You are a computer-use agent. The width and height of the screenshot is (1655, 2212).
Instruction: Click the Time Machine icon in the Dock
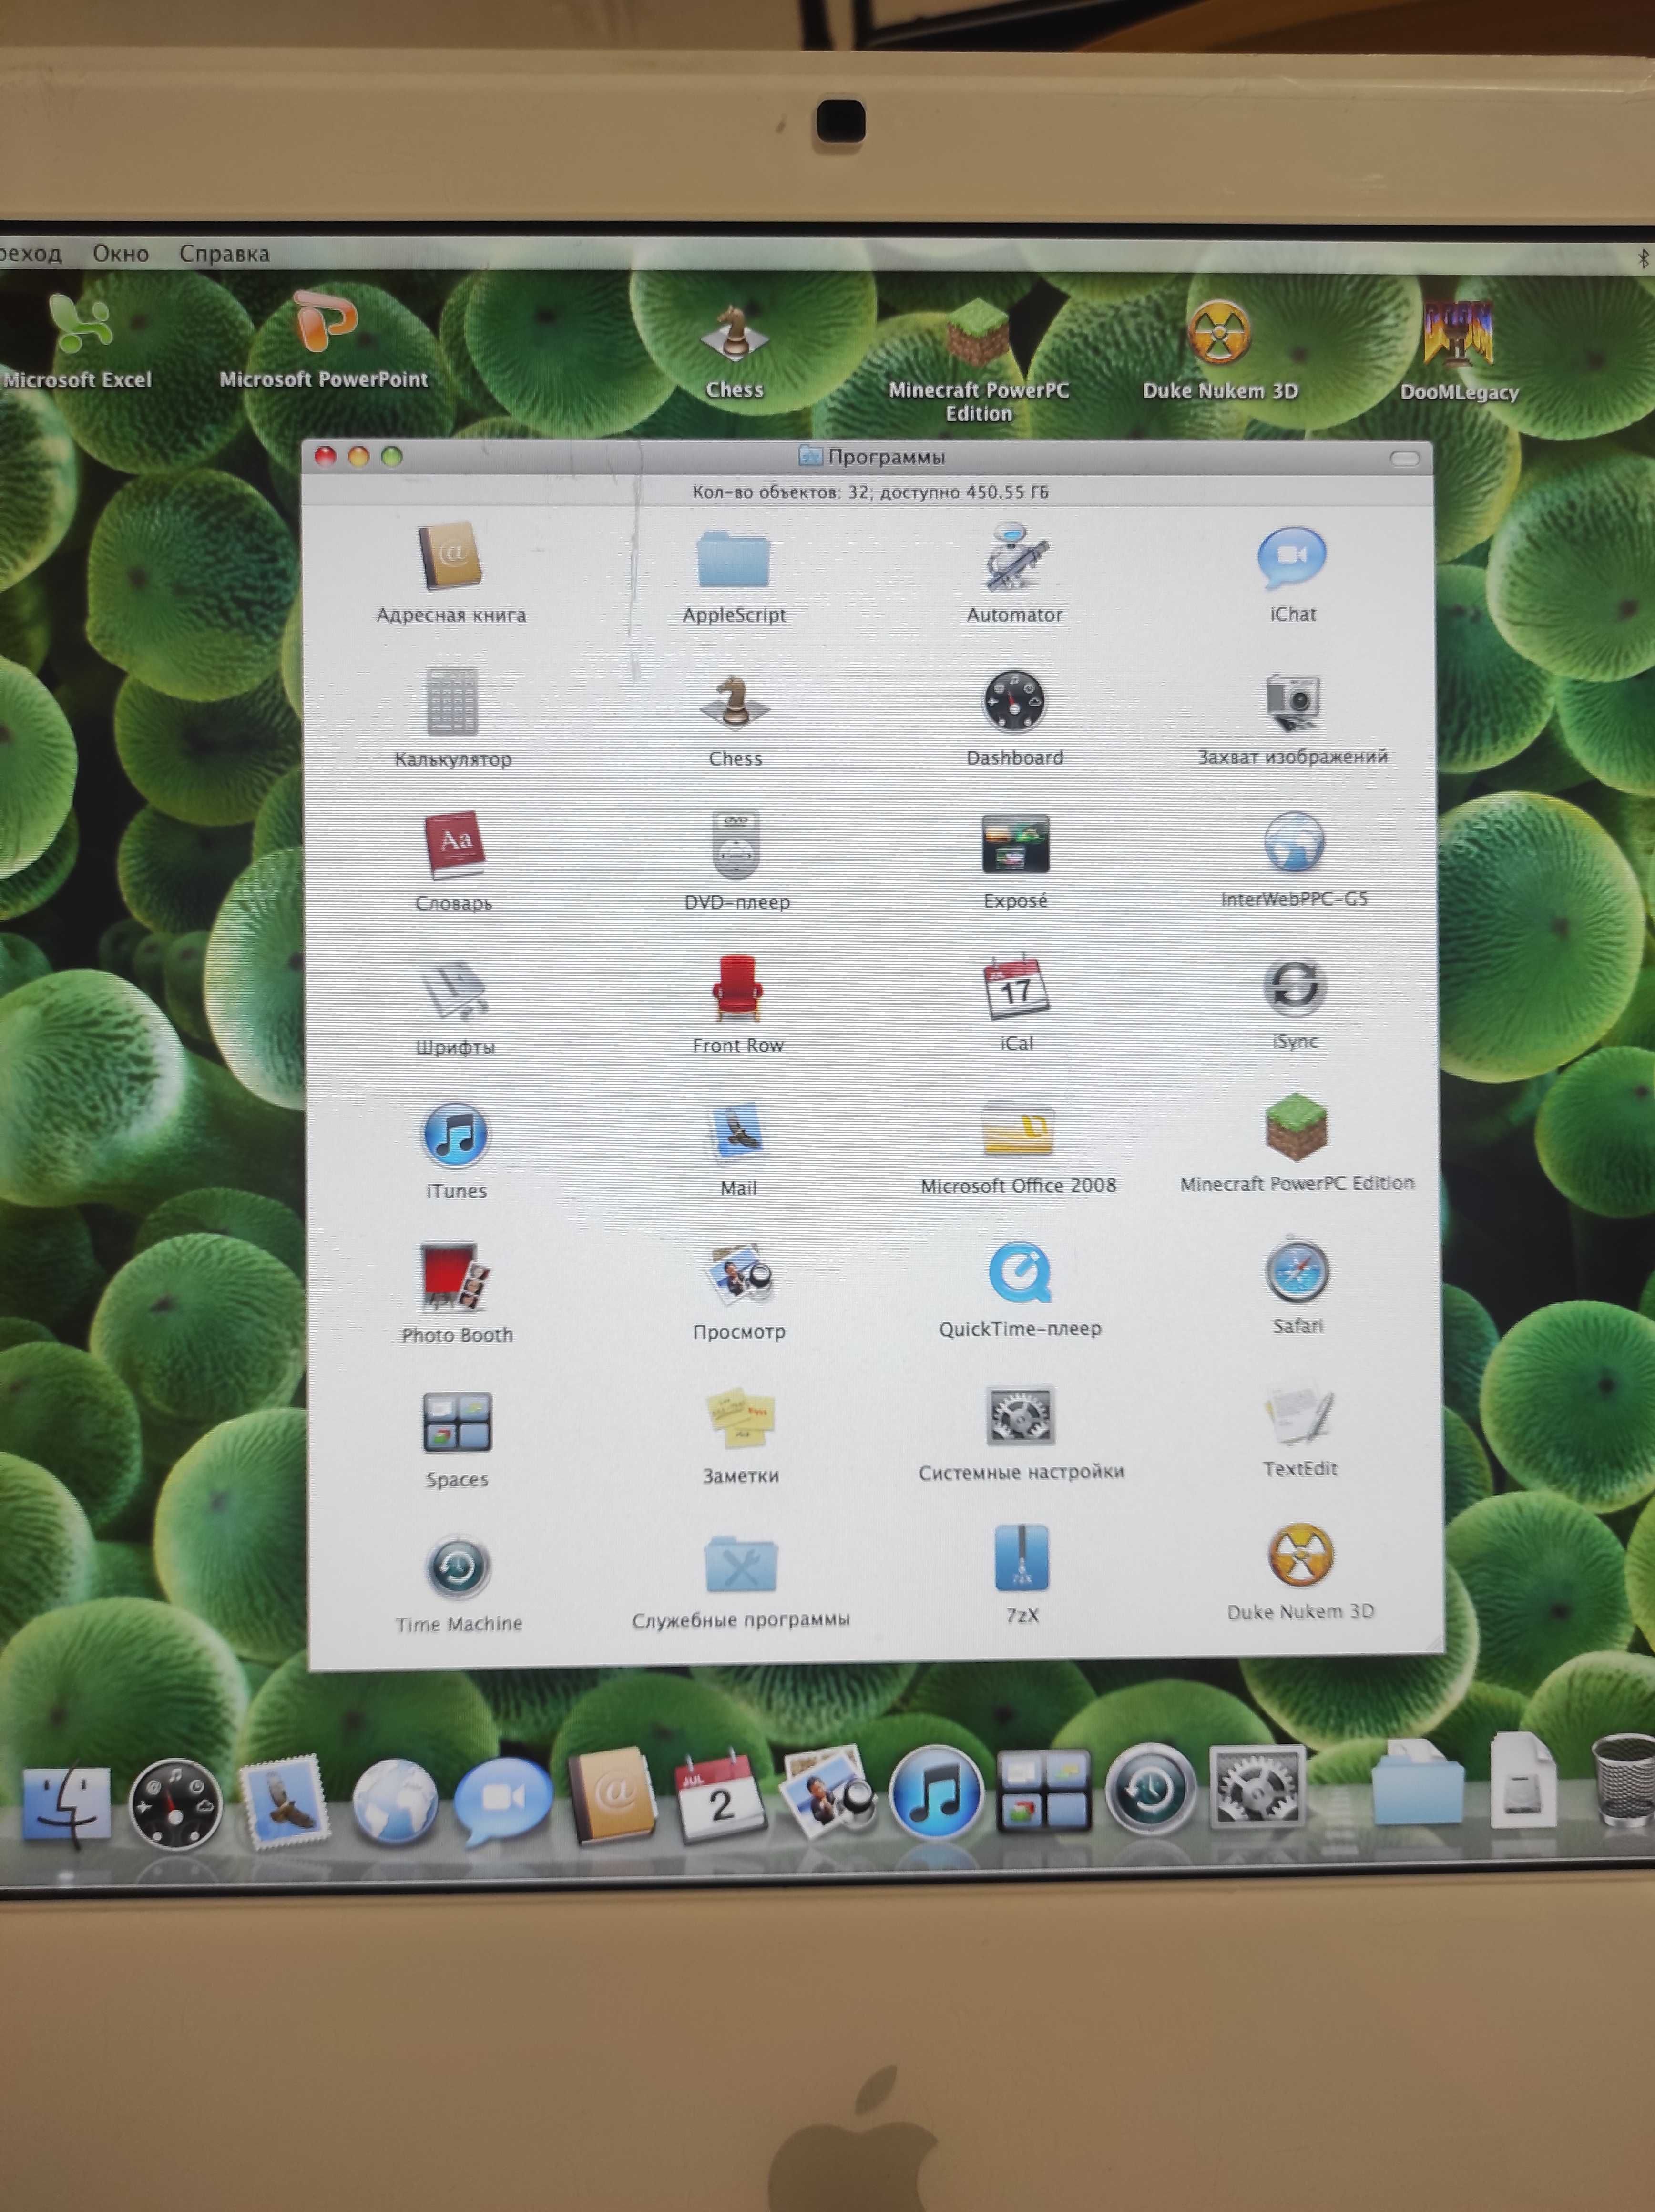coord(1150,1788)
